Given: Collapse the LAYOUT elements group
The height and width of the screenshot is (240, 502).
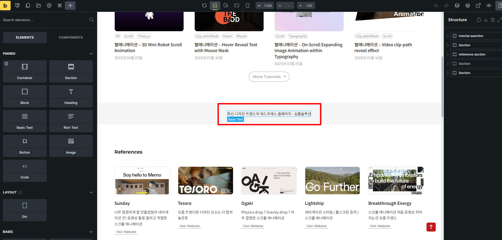Looking at the screenshot, I should [91, 192].
